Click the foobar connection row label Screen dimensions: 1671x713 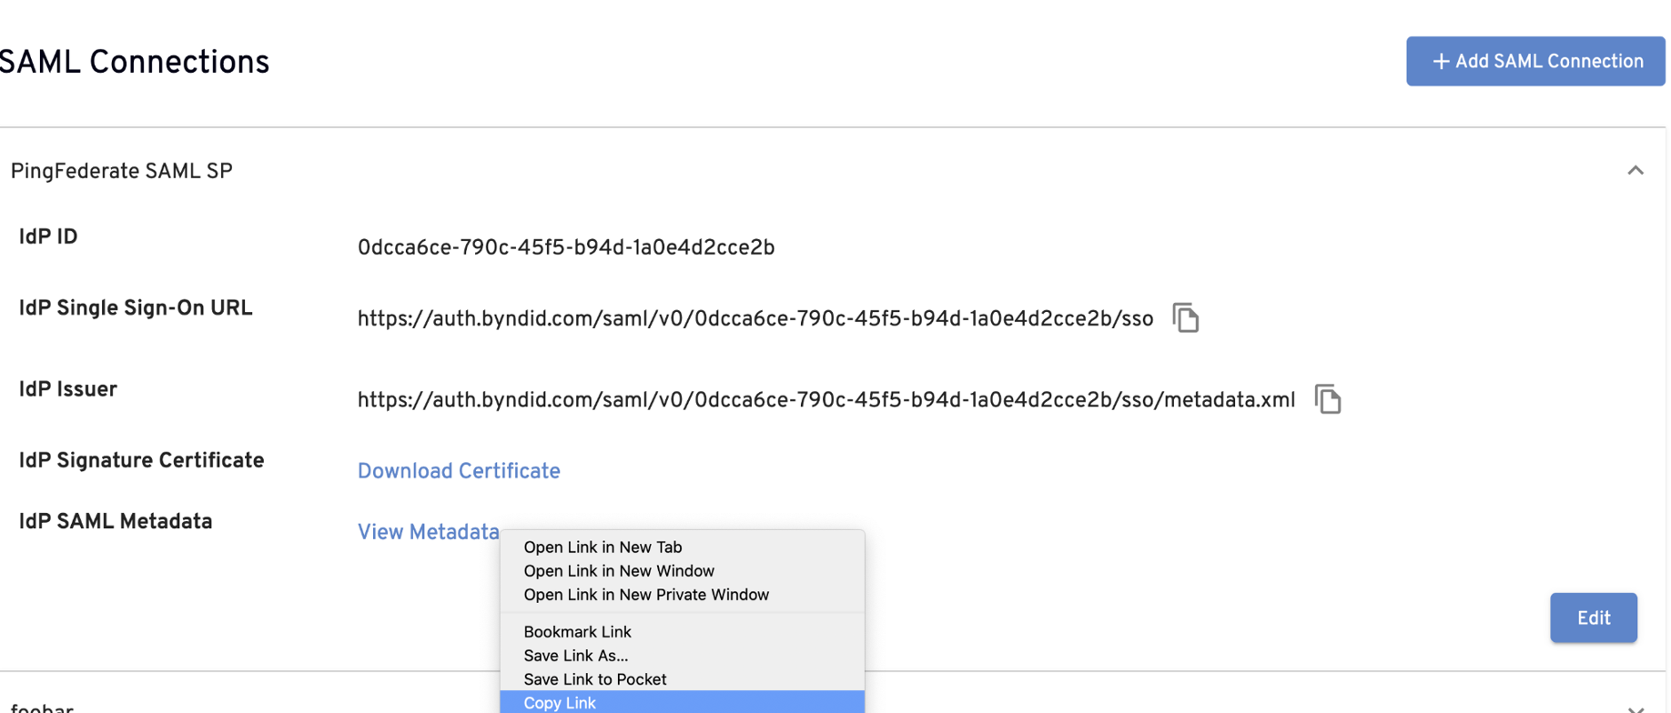coord(42,708)
